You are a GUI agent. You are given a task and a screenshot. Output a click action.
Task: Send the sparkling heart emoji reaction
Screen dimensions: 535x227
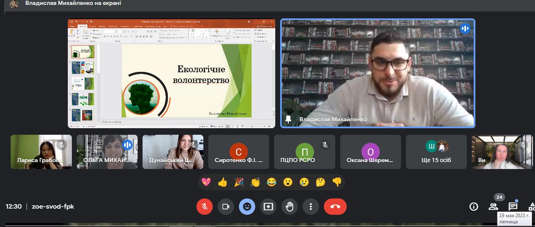click(x=206, y=182)
